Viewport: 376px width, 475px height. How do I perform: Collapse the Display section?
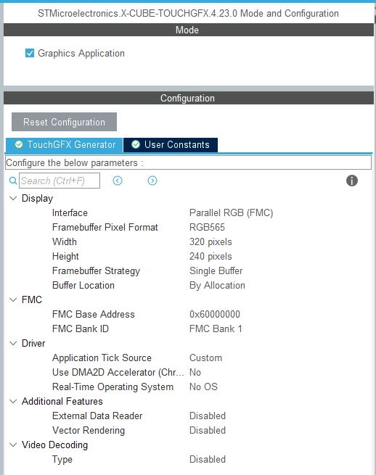13,199
